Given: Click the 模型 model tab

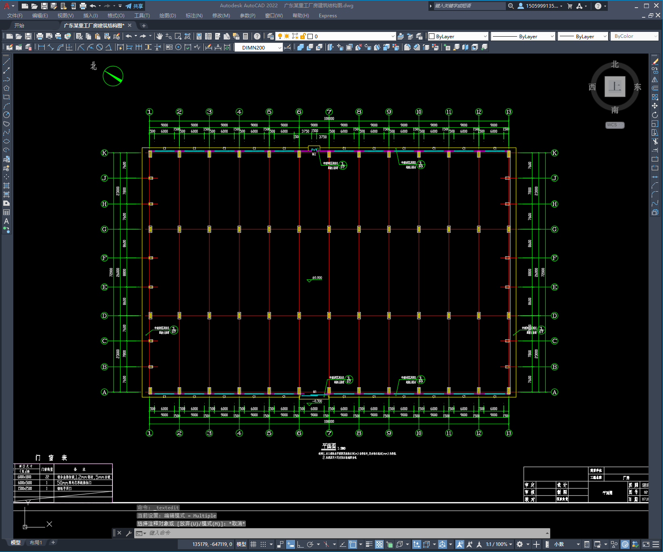Looking at the screenshot, I should (x=15, y=543).
